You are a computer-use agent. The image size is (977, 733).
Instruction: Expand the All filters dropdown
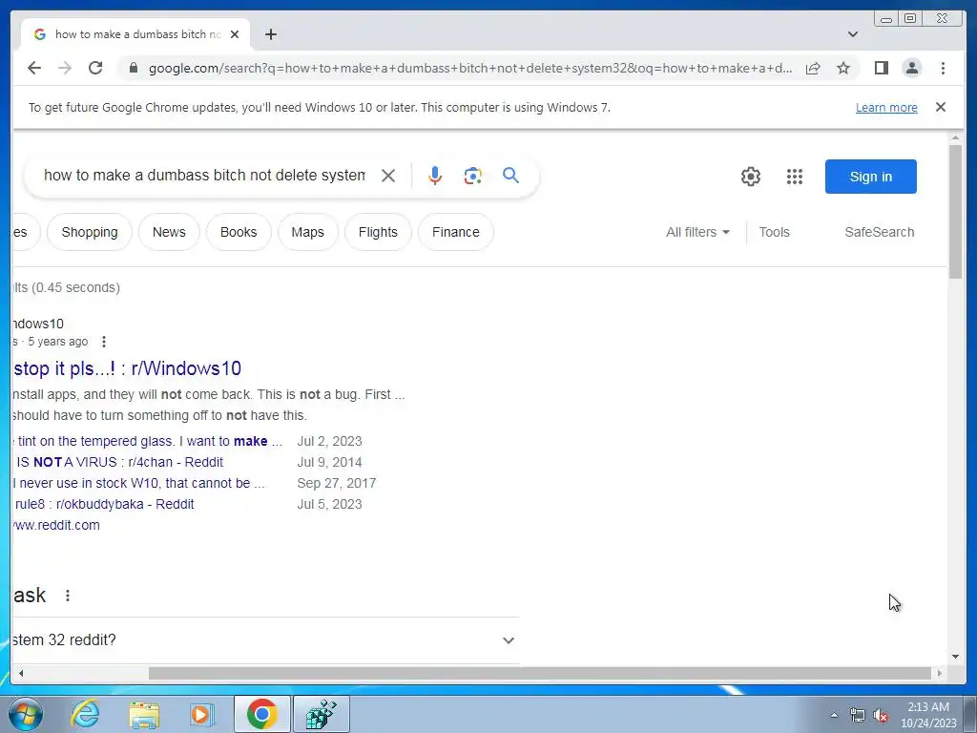click(x=697, y=232)
